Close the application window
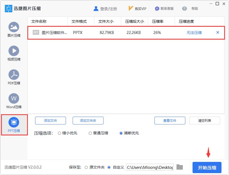Image resolution: width=229 pixels, height=175 pixels. coord(224,4)
